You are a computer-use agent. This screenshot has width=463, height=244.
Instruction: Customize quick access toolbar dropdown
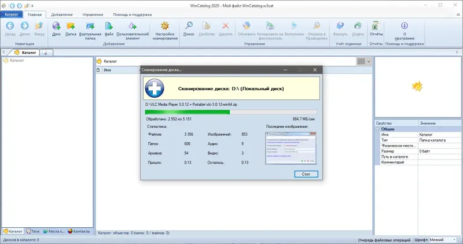(x=32, y=6)
